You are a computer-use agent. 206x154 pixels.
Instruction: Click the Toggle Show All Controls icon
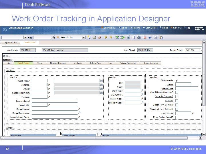(139, 38)
